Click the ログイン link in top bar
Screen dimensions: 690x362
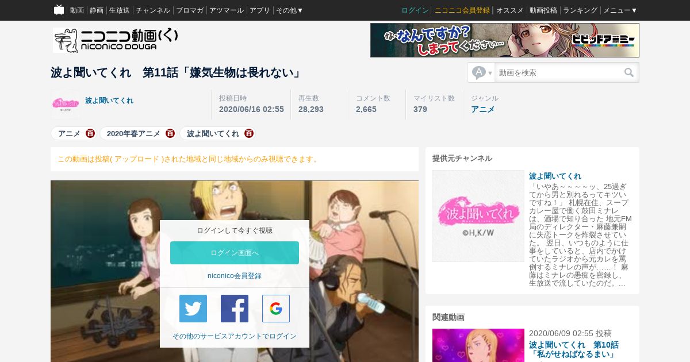coord(415,10)
